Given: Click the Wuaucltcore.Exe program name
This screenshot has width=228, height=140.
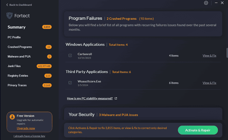Looking at the screenshot, I should [89, 81].
